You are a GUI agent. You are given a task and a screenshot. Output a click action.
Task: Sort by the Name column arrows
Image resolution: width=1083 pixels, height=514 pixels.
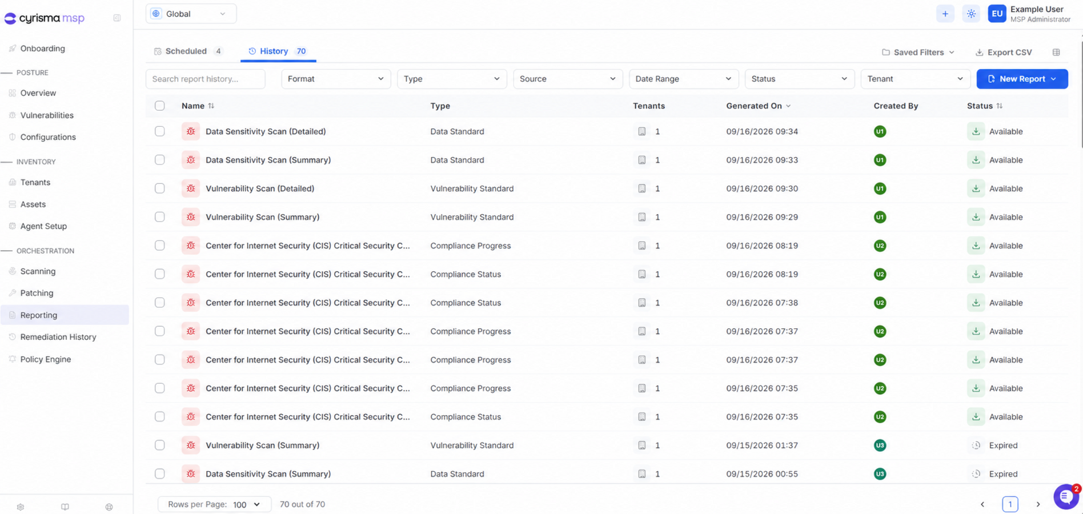point(211,106)
